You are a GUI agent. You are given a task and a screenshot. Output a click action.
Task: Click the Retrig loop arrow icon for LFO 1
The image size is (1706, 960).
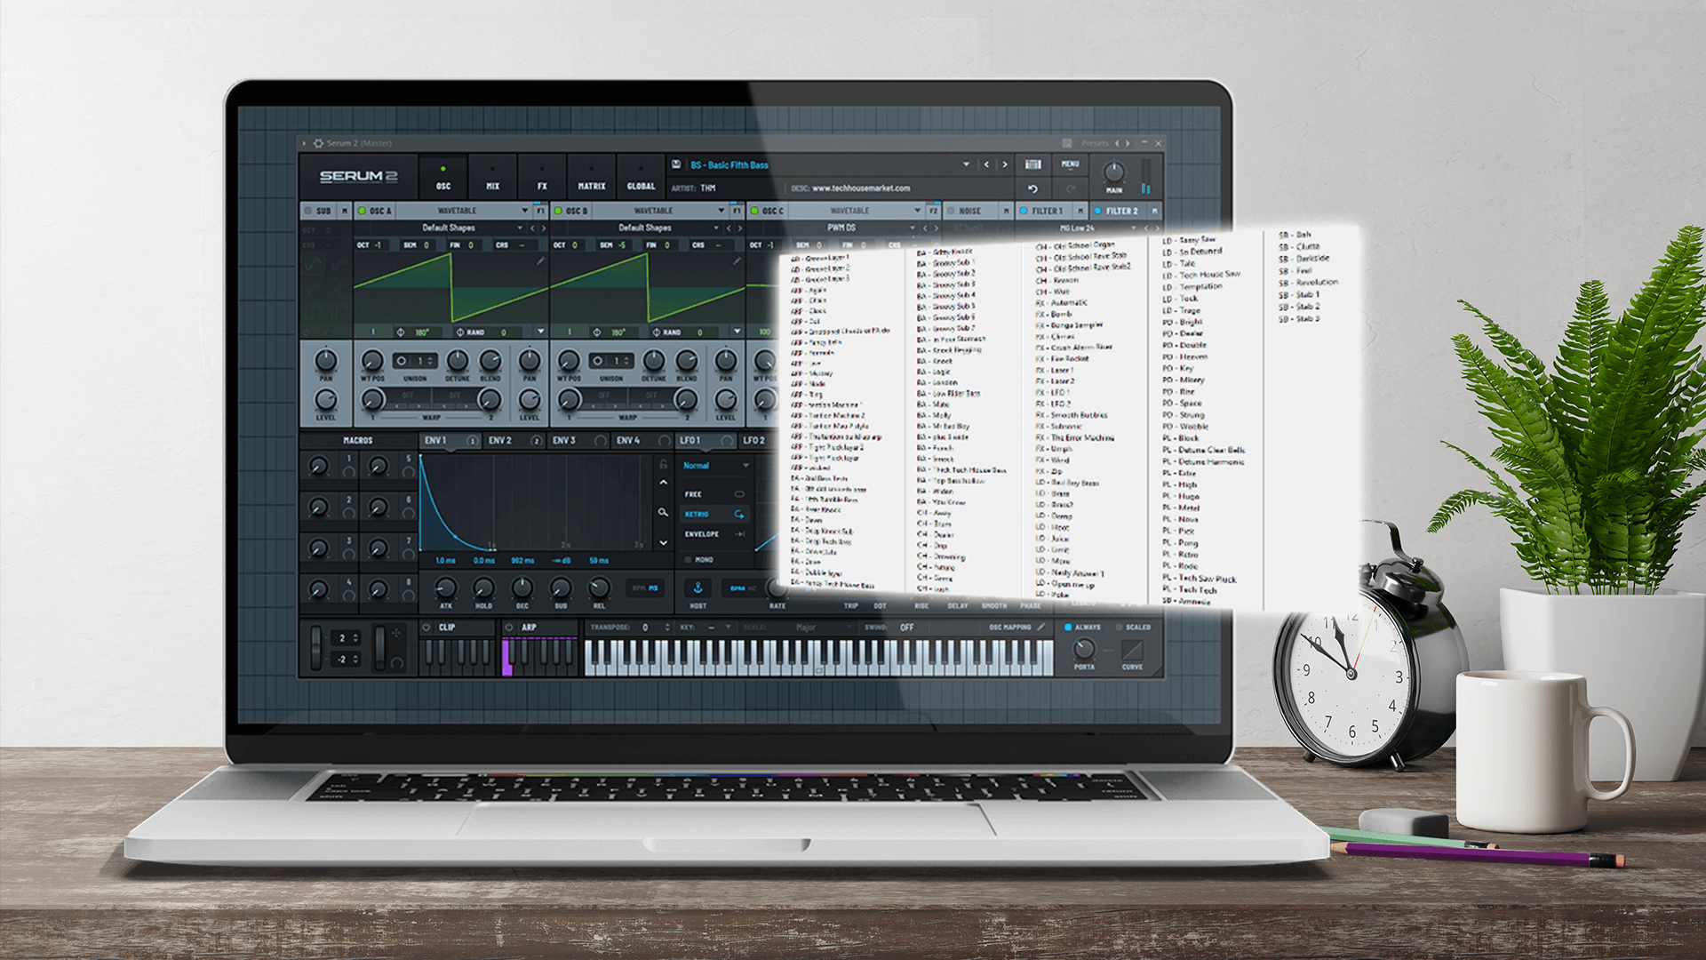click(x=738, y=516)
